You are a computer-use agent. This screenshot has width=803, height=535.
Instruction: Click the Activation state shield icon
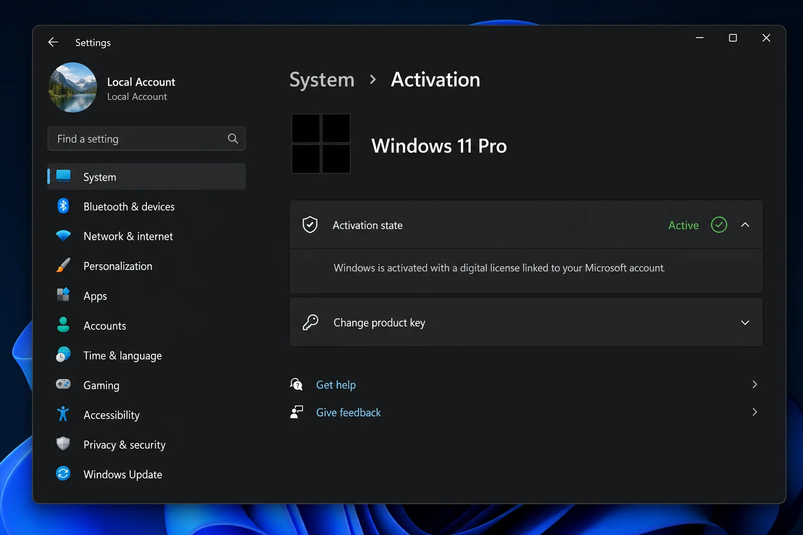pyautogui.click(x=310, y=225)
